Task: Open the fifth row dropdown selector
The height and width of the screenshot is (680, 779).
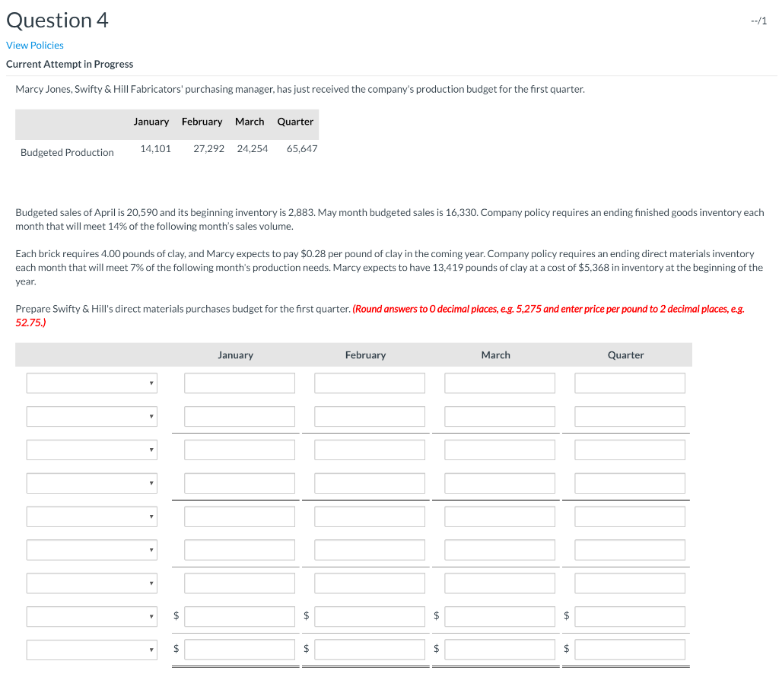Action: pos(91,516)
